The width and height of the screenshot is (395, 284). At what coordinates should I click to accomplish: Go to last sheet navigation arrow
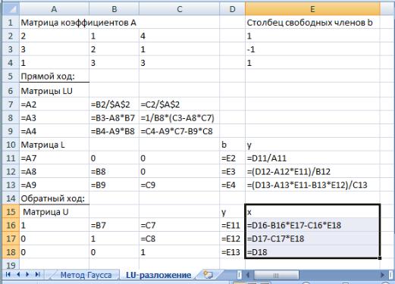click(38, 274)
